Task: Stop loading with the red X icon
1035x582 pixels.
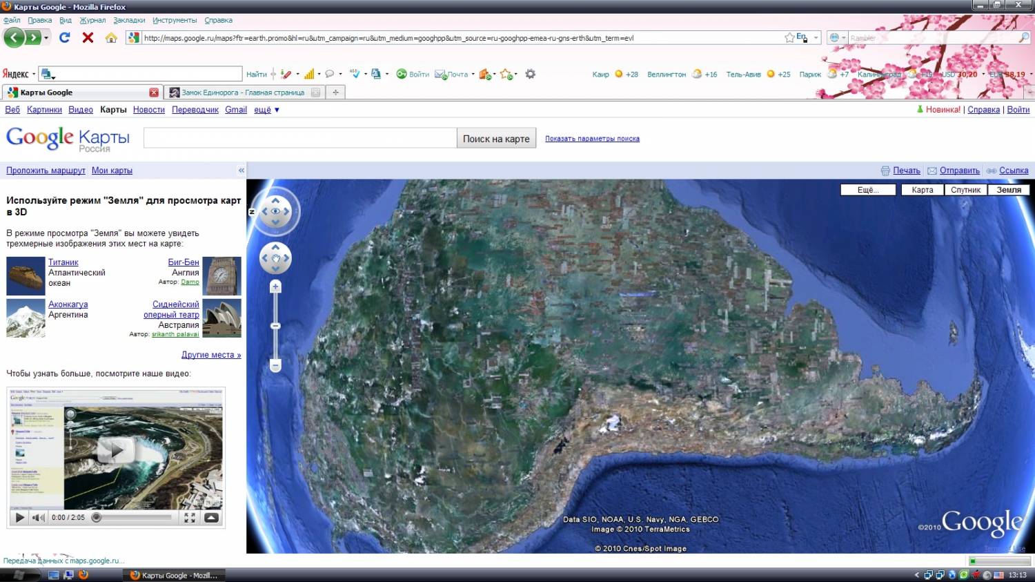Action: coord(88,37)
